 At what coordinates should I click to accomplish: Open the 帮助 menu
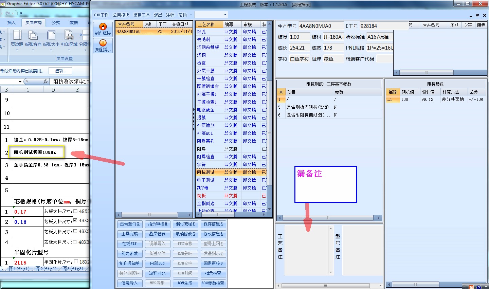(x=183, y=15)
